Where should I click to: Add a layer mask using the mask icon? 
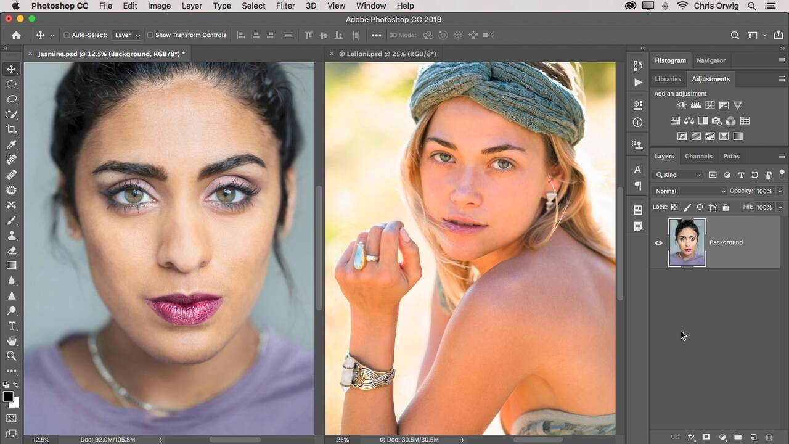point(706,437)
